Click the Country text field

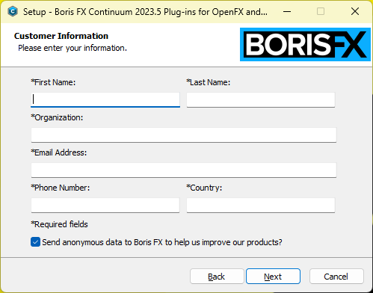point(261,205)
